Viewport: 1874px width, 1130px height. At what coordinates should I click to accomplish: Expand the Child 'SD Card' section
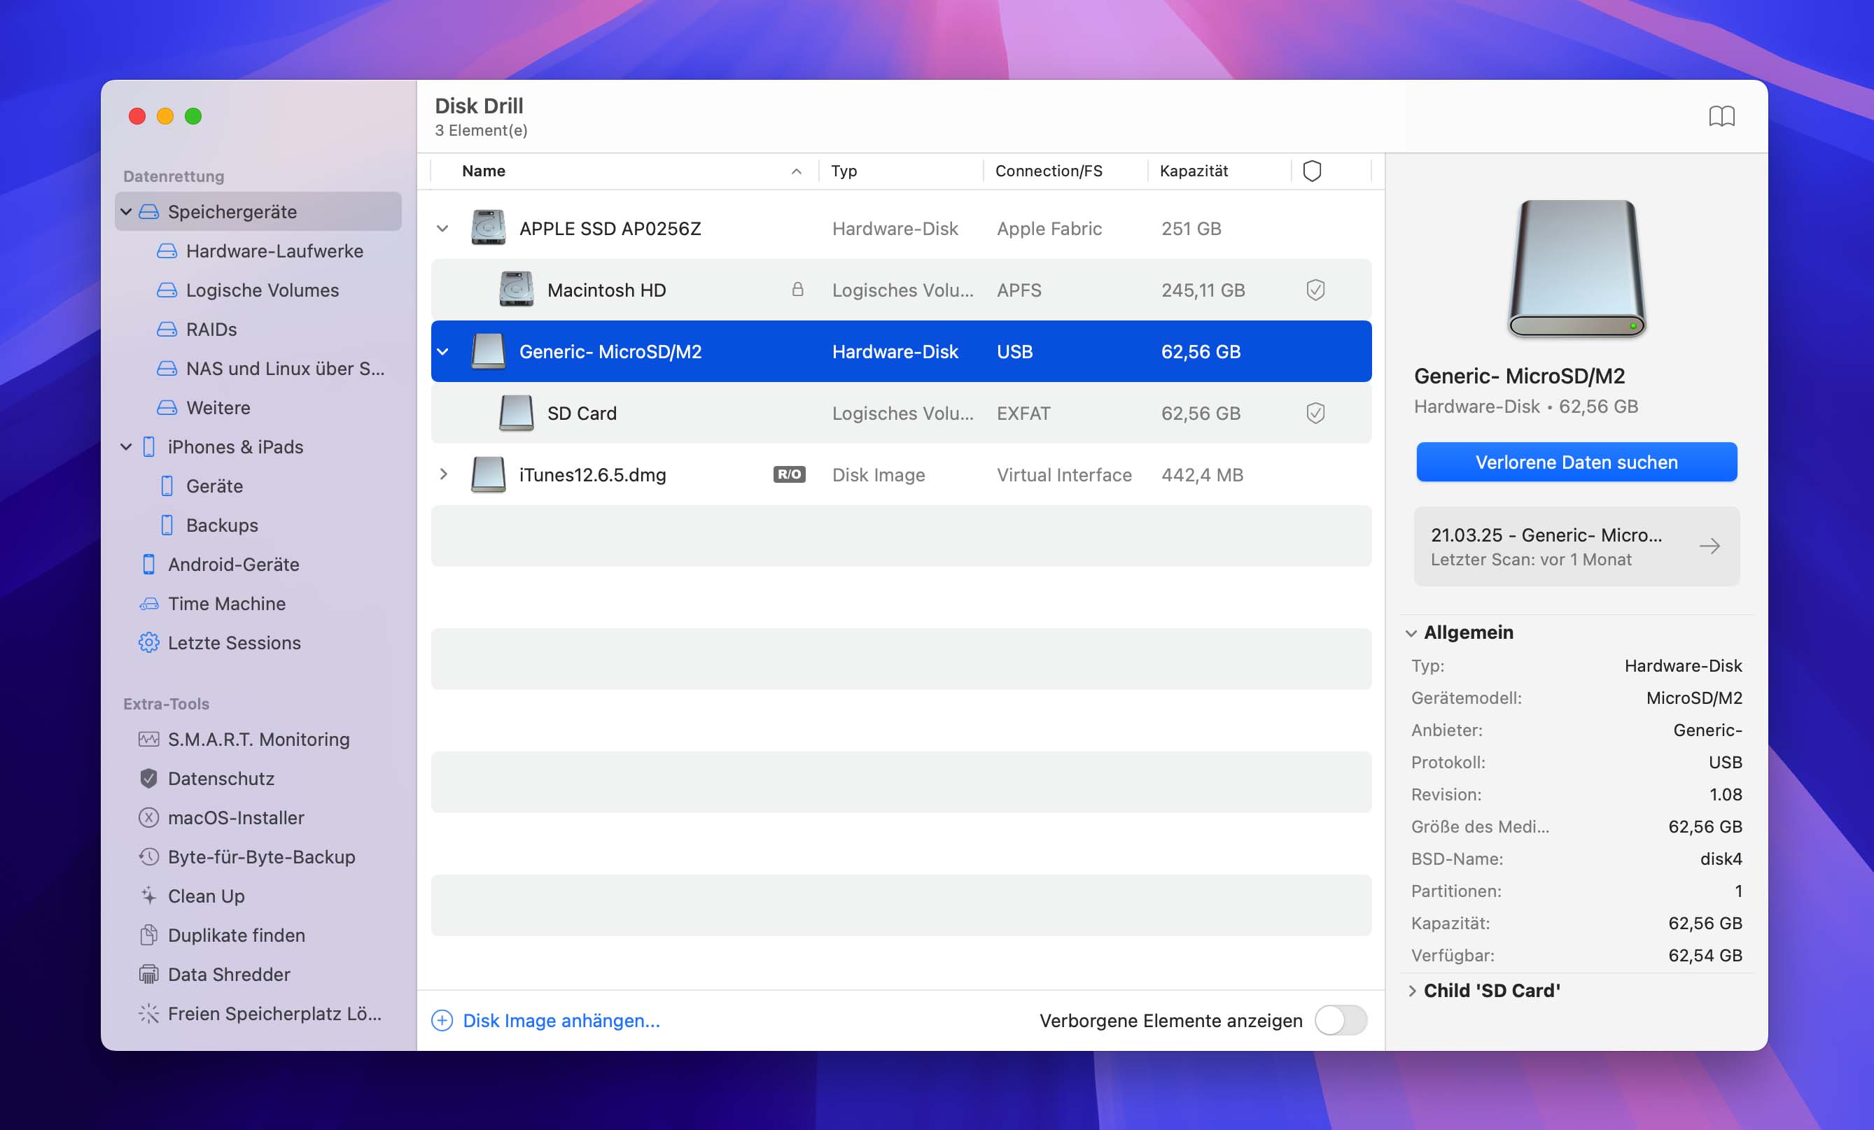[x=1411, y=991]
